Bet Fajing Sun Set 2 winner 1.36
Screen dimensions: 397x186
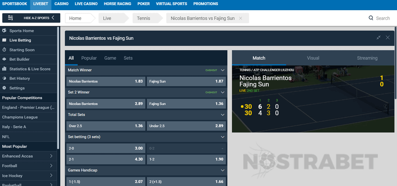coord(186,103)
